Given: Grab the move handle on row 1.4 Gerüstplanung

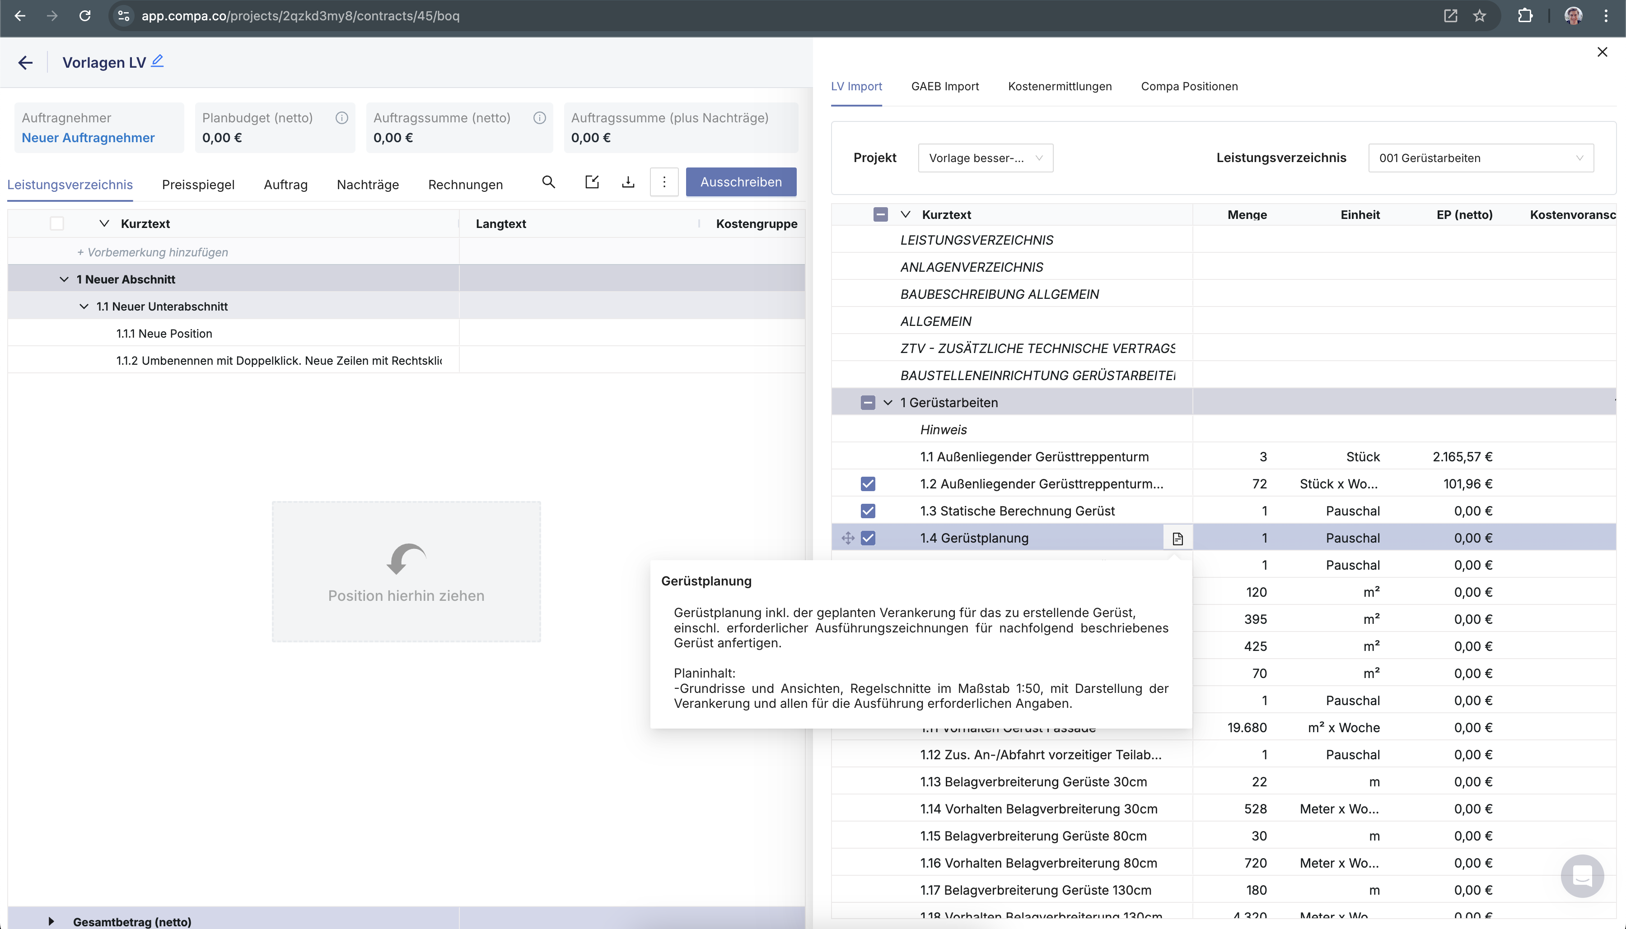Looking at the screenshot, I should coord(848,538).
